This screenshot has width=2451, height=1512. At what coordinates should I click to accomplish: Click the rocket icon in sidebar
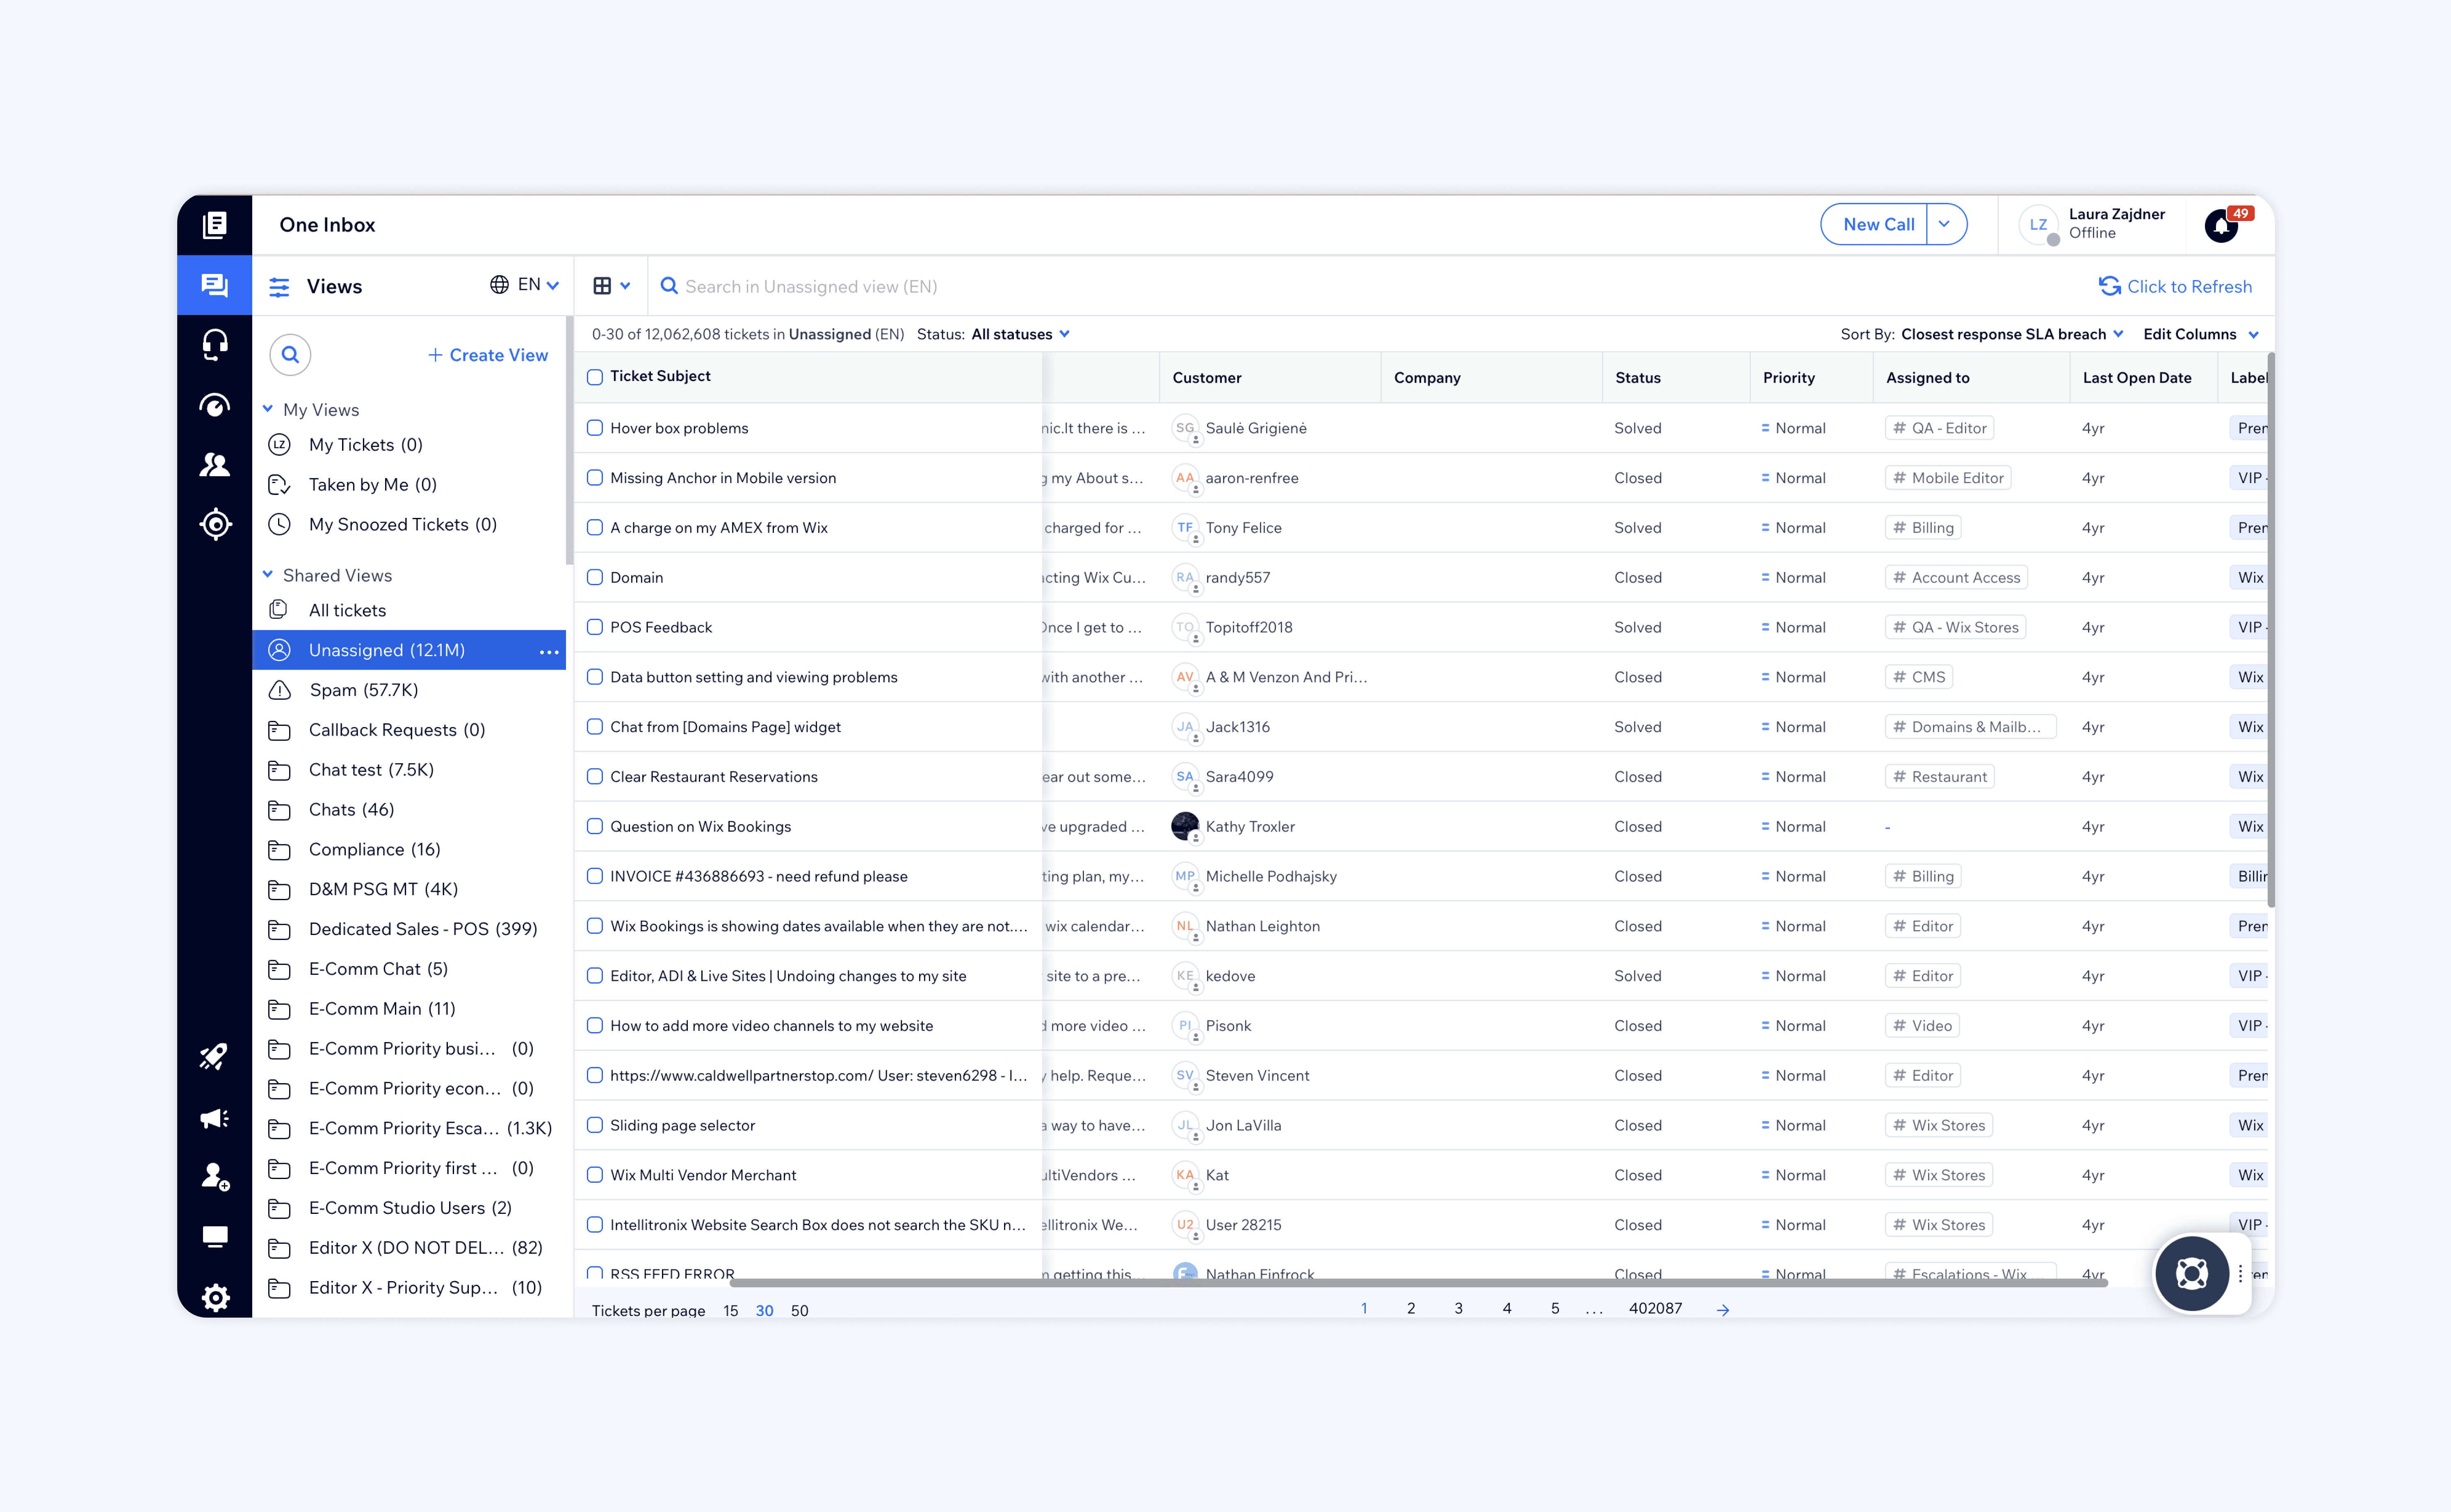pyautogui.click(x=214, y=1056)
